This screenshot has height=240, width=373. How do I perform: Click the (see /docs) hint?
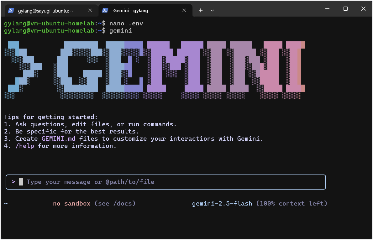click(115, 204)
